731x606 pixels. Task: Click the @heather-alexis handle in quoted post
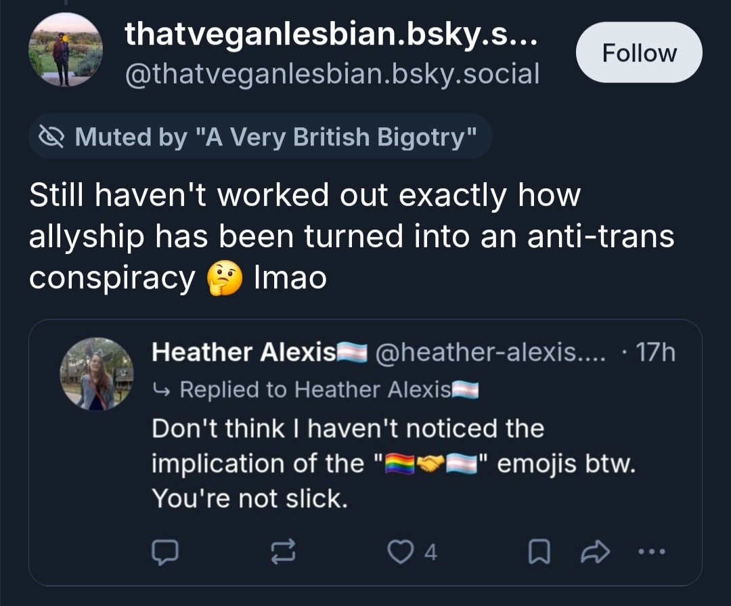click(x=487, y=352)
